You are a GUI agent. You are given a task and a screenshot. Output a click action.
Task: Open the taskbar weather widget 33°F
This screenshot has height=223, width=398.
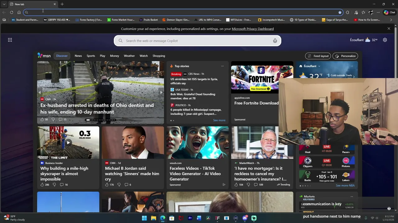(14, 218)
